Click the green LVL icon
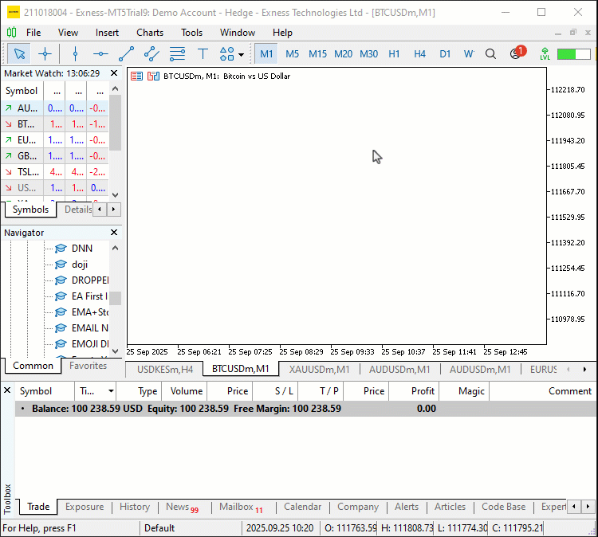Image resolution: width=598 pixels, height=537 pixels. click(x=545, y=53)
